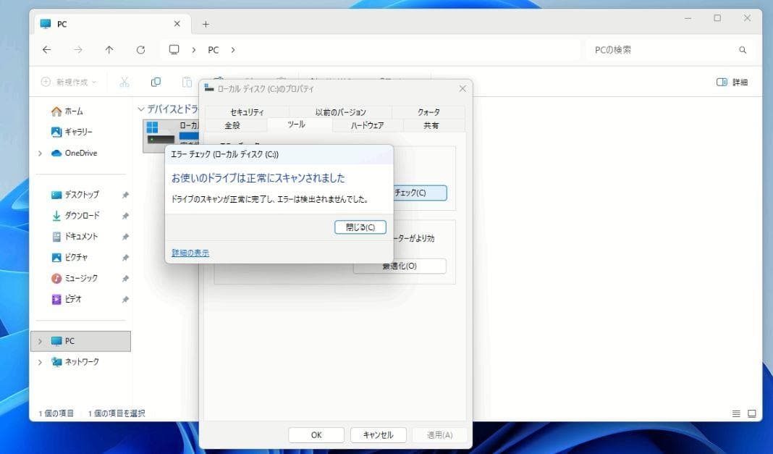The image size is (773, 454).
Task: Expand ネットワーク in the navigation pane
Action: [x=40, y=361]
